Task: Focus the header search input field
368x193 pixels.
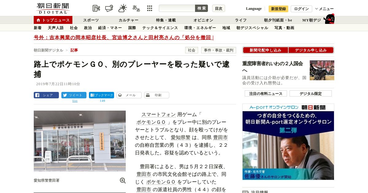Action: coord(177,8)
